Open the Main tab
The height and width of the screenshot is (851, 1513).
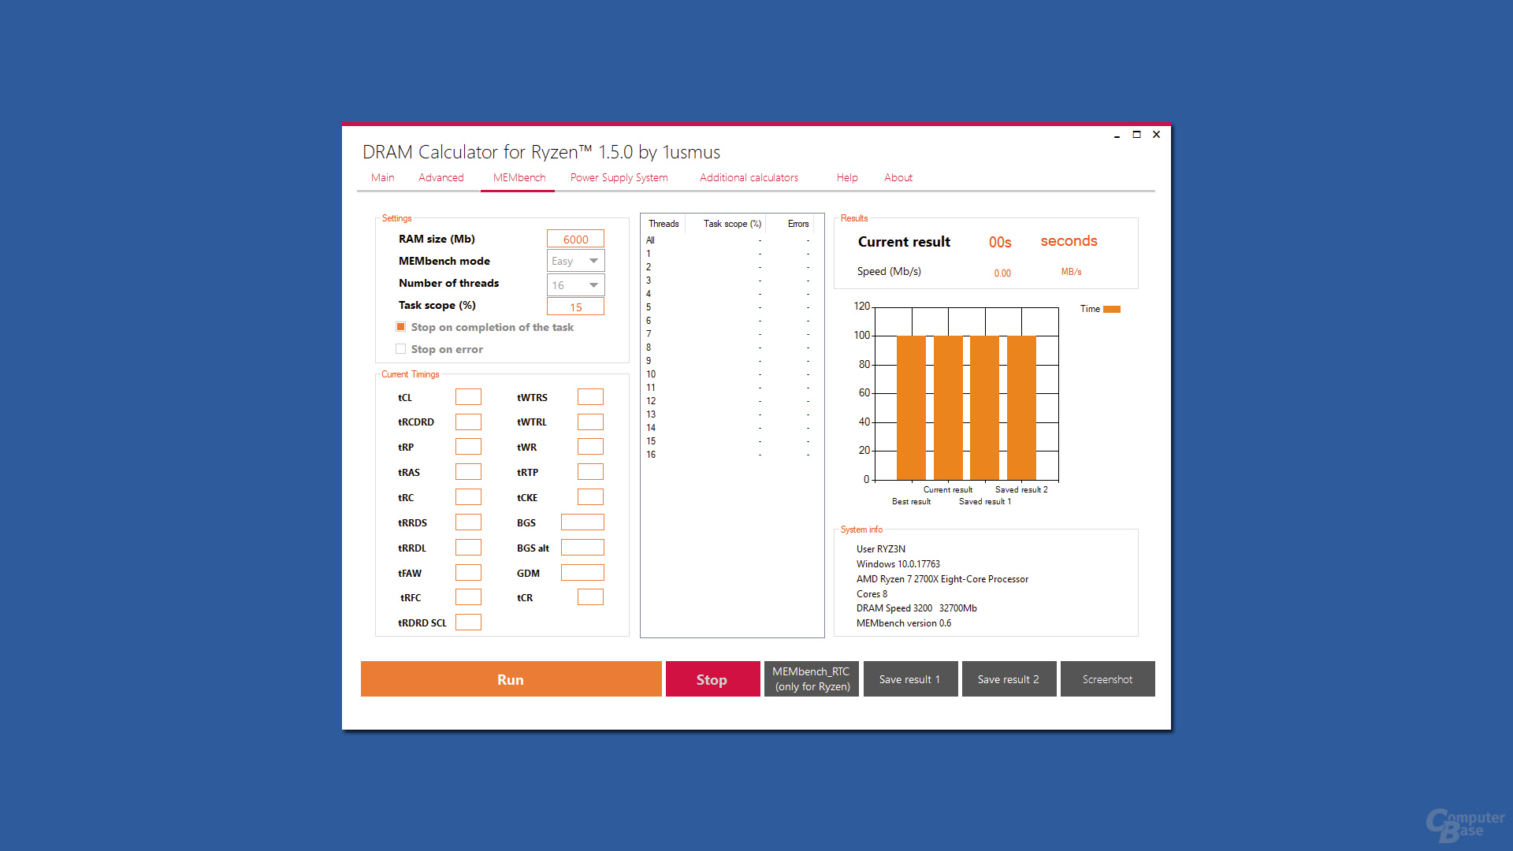(x=382, y=178)
